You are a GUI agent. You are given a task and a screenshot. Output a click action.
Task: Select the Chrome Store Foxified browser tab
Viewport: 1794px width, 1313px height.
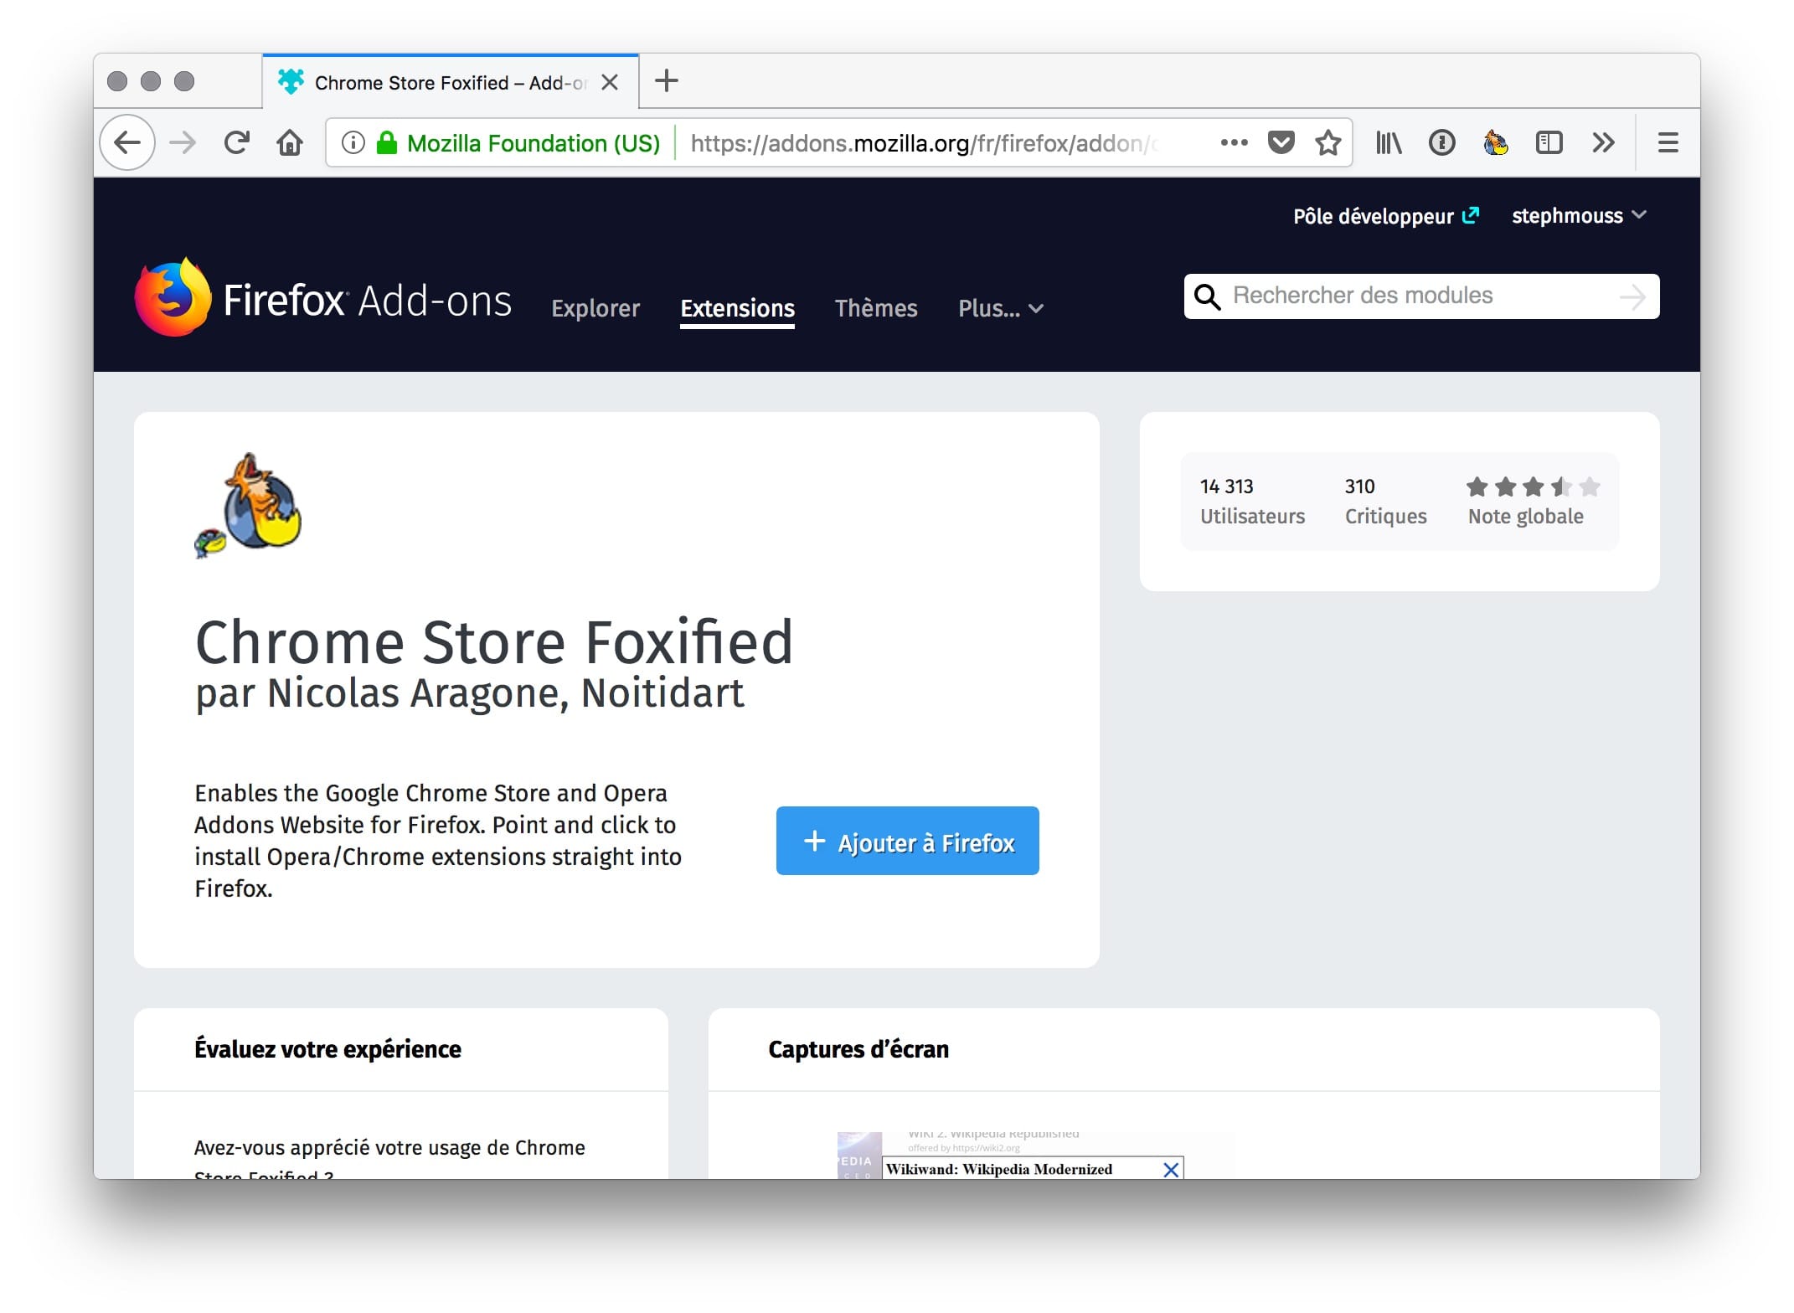451,82
